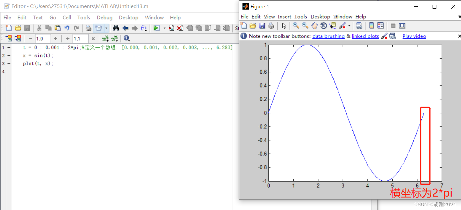The height and width of the screenshot is (210, 461).
Task: Open Figure 1 Tools menu
Action: pyautogui.click(x=301, y=17)
